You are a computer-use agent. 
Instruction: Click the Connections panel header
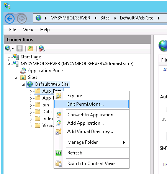click(77, 40)
